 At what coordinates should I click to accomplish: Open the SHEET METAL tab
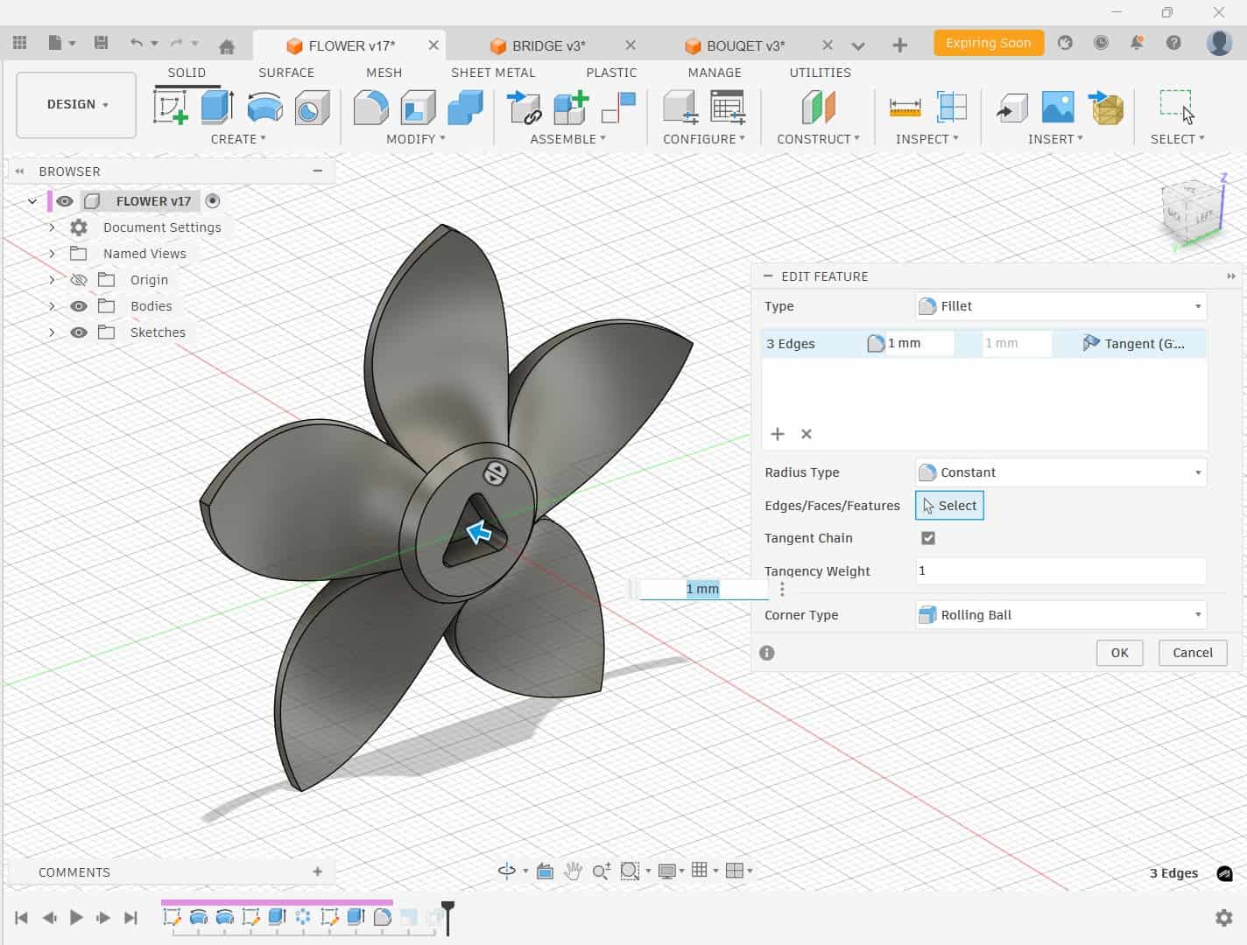coord(493,73)
